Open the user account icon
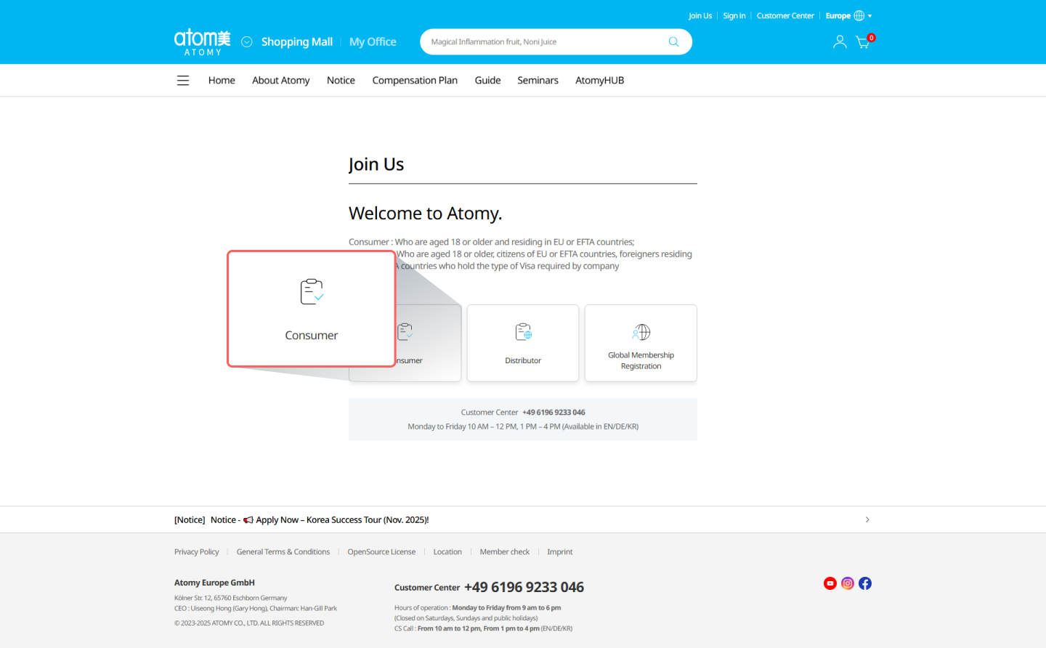The image size is (1046, 648). point(840,42)
